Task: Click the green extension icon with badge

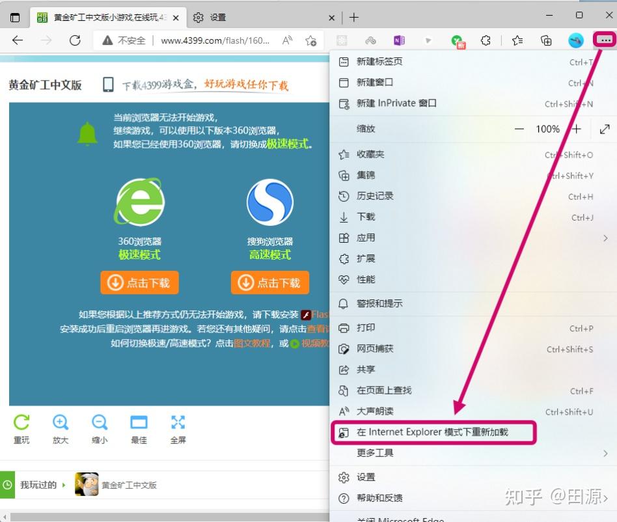Action: tap(458, 41)
